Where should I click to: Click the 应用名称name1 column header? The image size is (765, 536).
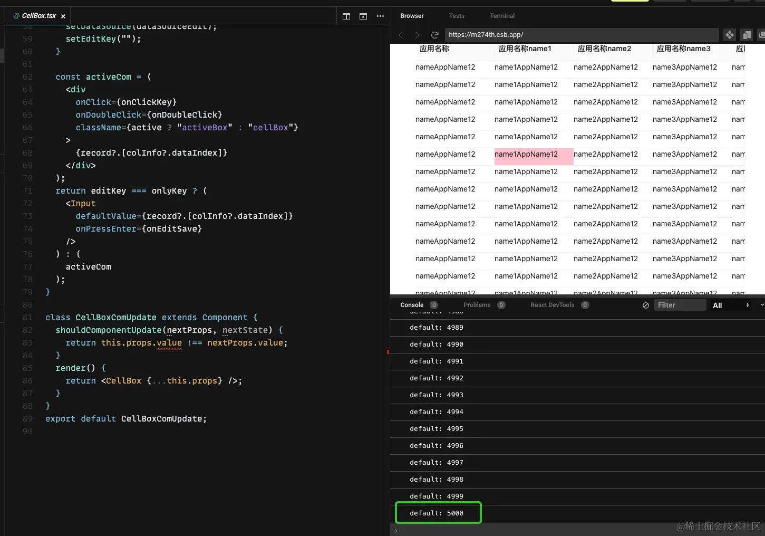tap(525, 49)
